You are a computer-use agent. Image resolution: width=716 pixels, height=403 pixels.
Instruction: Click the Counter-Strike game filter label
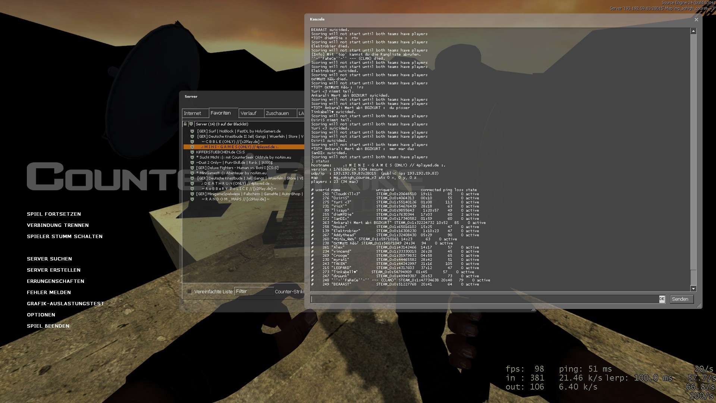[x=289, y=292]
